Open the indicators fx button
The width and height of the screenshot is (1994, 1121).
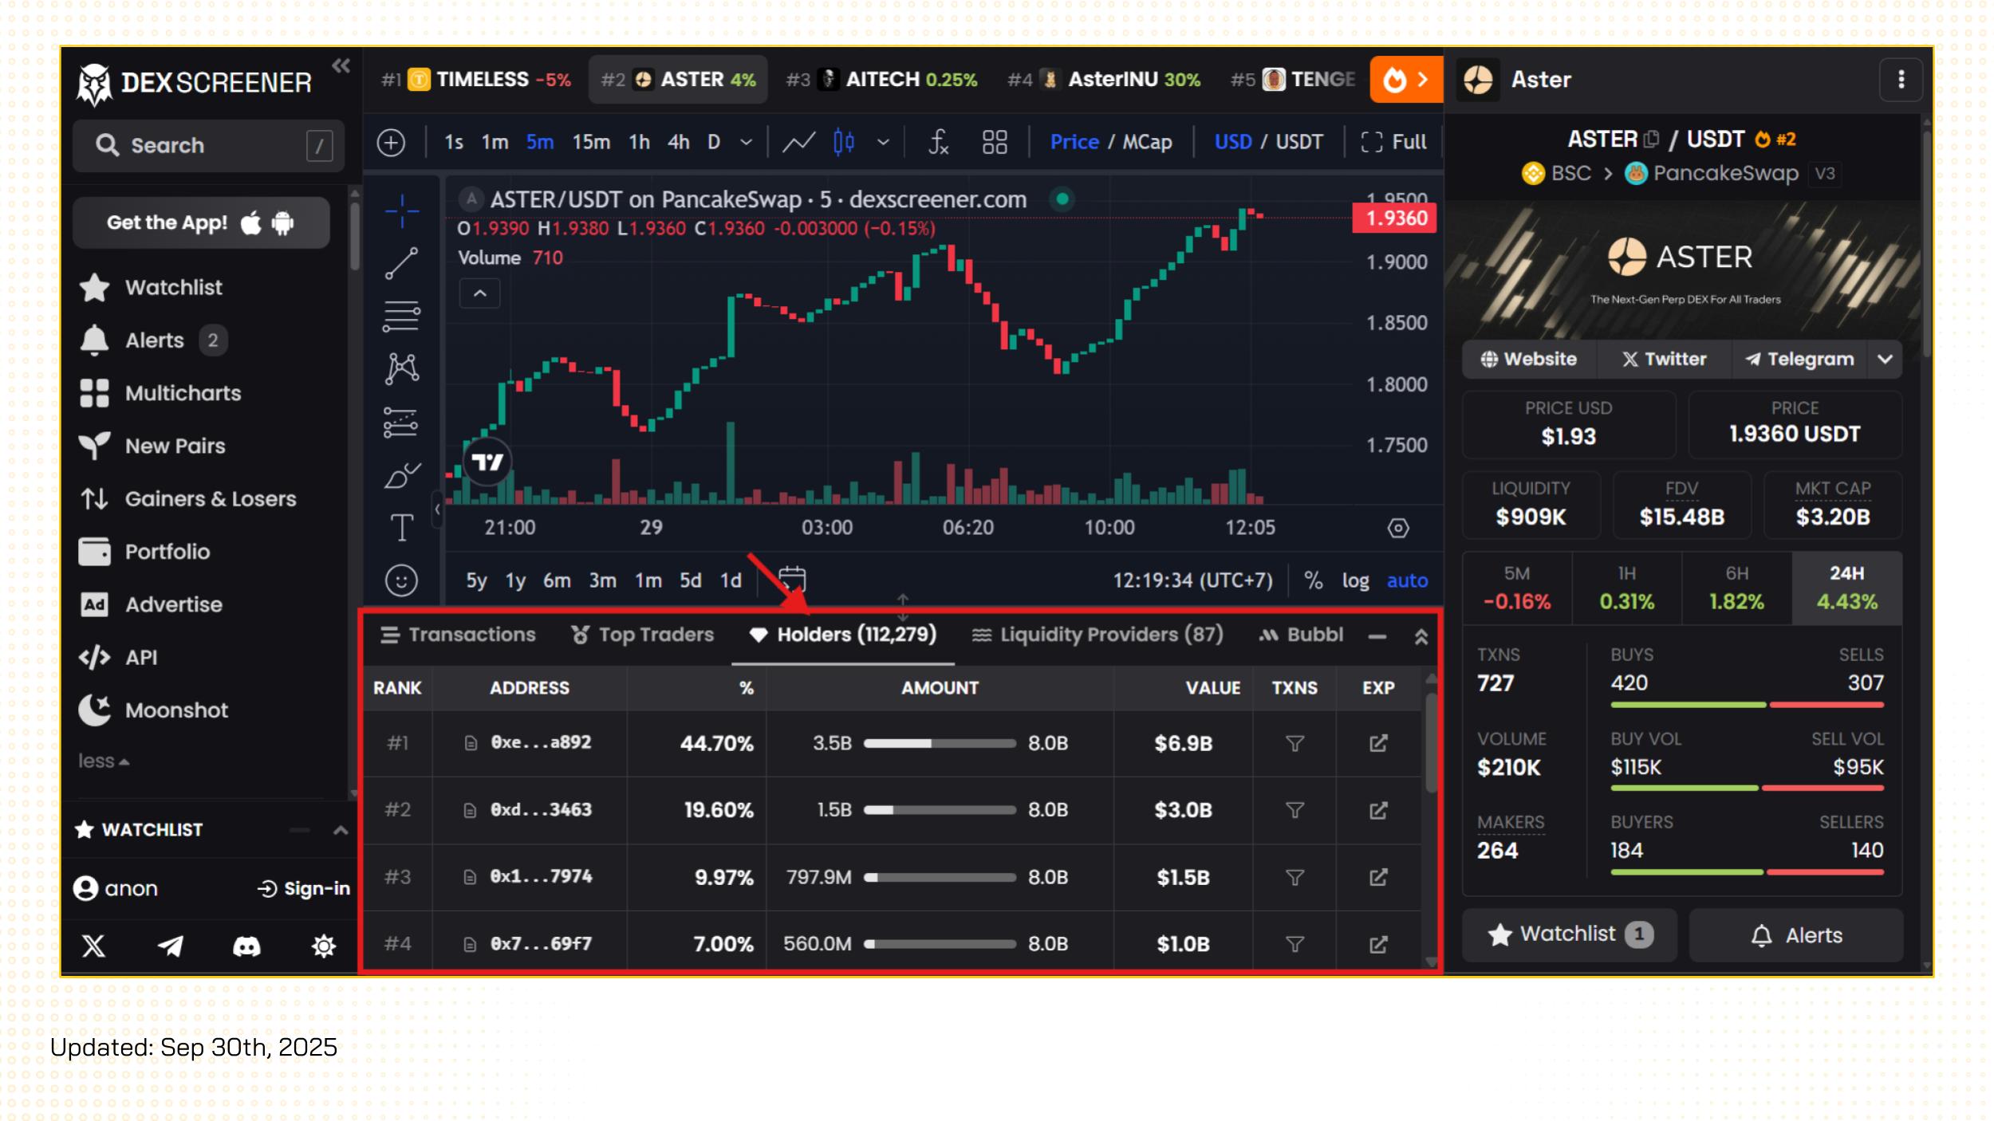pyautogui.click(x=938, y=142)
